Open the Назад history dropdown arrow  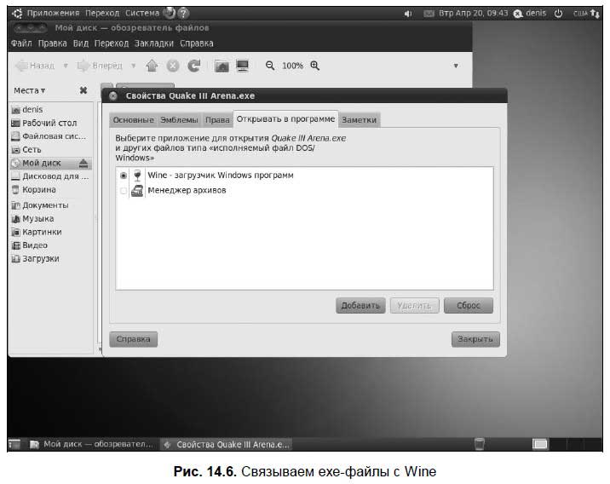tap(64, 66)
